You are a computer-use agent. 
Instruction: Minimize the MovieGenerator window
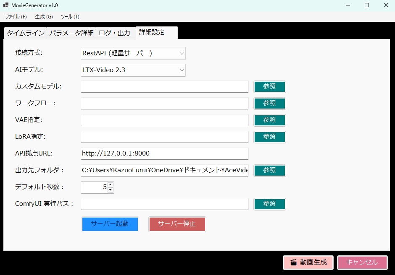tap(348, 5)
